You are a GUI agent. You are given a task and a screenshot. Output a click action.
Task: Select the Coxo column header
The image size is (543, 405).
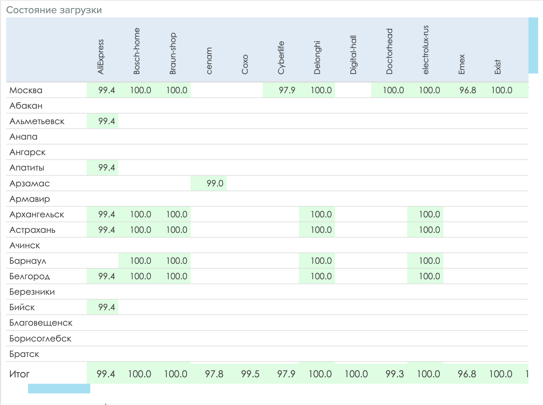pyautogui.click(x=245, y=64)
